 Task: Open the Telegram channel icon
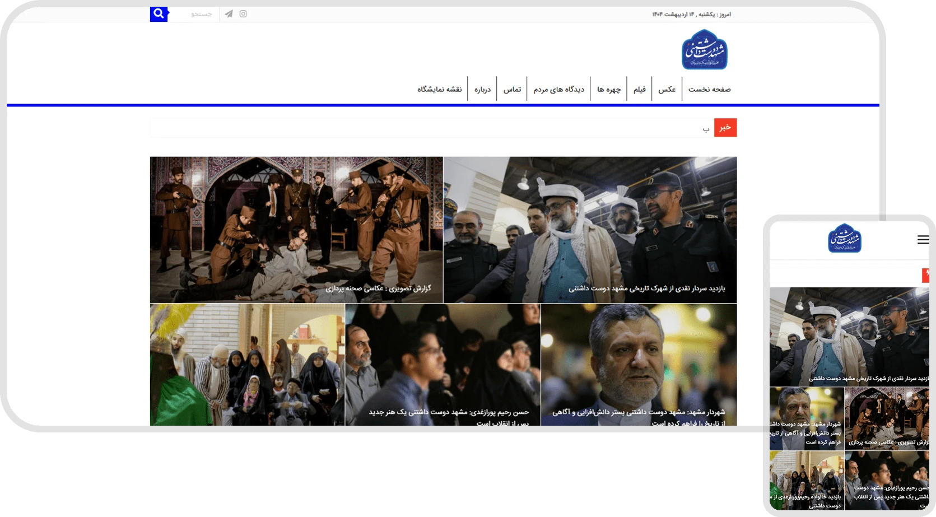point(229,14)
